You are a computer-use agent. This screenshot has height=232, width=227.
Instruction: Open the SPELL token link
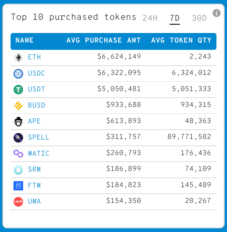[x=39, y=137]
